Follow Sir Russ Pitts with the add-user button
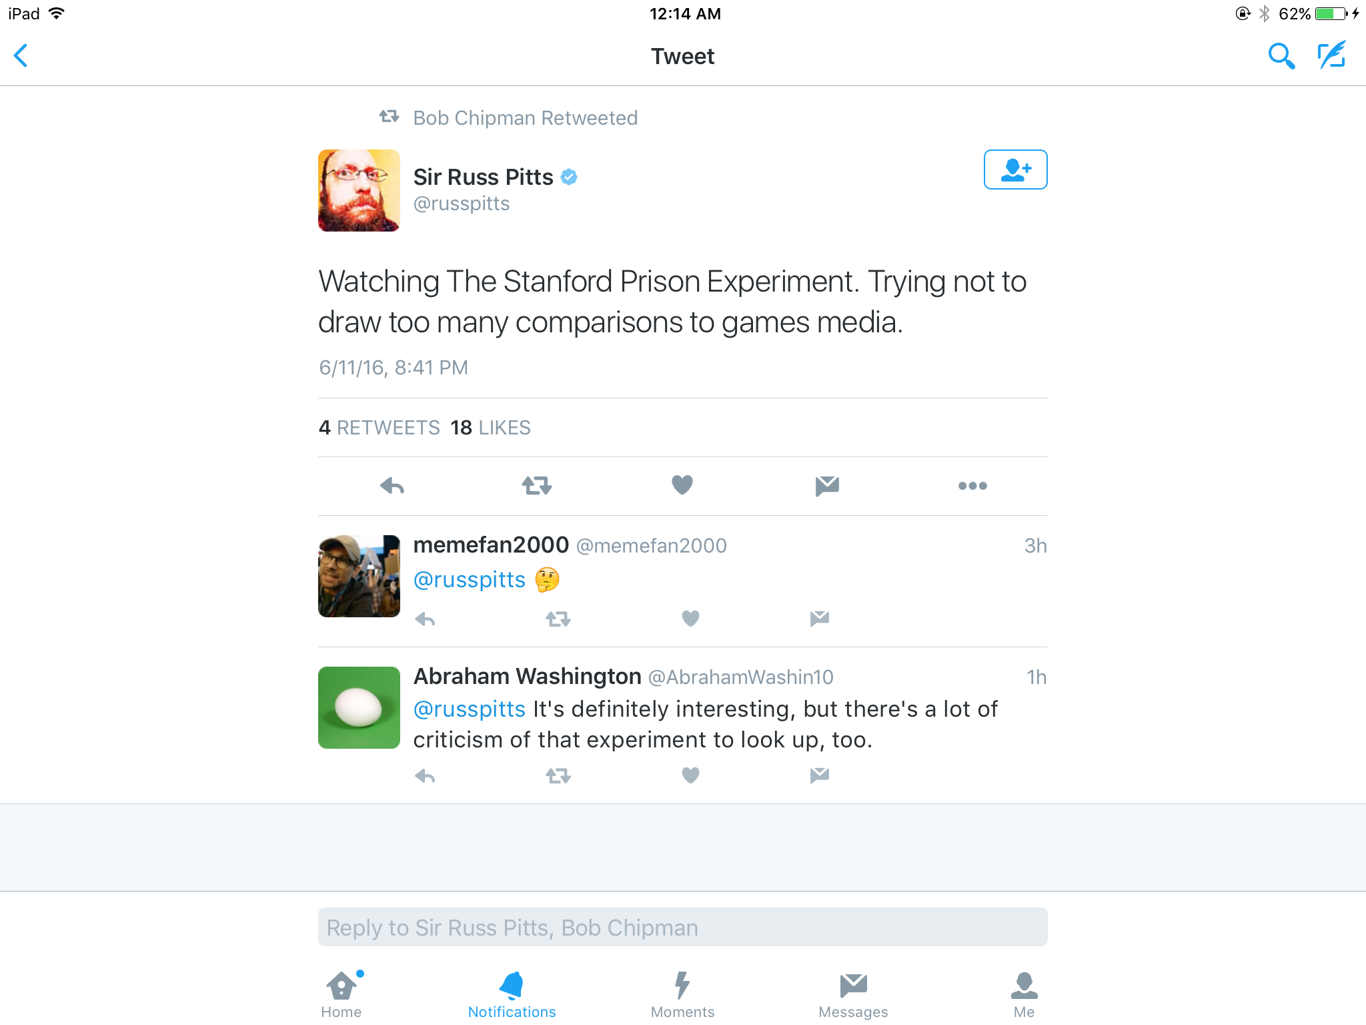 pyautogui.click(x=1015, y=169)
